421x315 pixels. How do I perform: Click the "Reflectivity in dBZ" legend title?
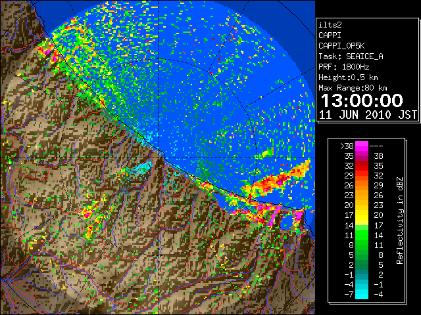(x=400, y=220)
